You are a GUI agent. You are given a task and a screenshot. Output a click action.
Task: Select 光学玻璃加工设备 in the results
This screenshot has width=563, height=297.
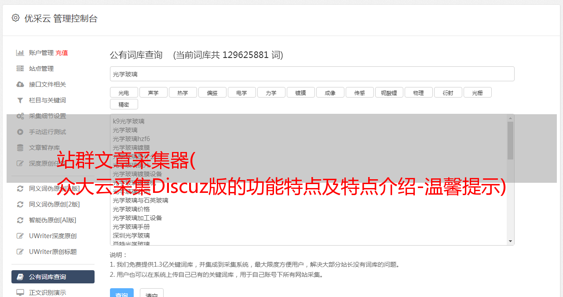[137, 218]
